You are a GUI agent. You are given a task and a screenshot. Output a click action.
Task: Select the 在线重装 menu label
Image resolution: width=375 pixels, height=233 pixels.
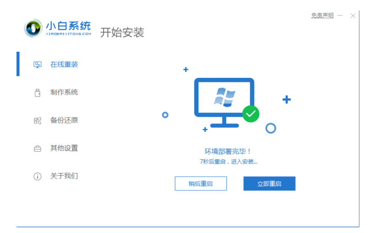tap(64, 65)
